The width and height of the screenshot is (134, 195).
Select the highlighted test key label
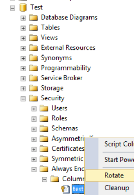(78, 189)
